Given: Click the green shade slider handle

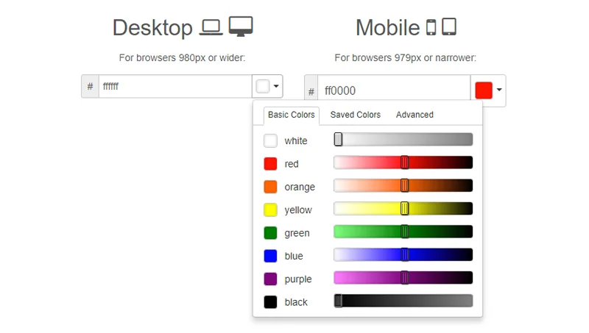Looking at the screenshot, I should pyautogui.click(x=404, y=232).
